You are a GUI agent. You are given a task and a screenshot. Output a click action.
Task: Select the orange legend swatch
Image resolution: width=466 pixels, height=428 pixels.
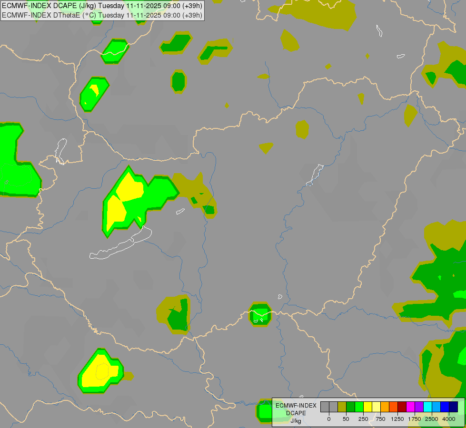tap(385, 407)
